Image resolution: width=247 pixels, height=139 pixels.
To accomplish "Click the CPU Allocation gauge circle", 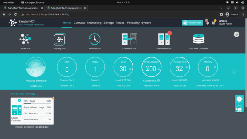I will click(151, 67).
